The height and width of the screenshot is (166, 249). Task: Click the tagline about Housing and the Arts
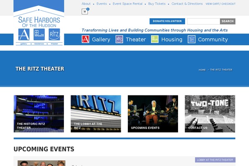pyautogui.click(x=154, y=30)
